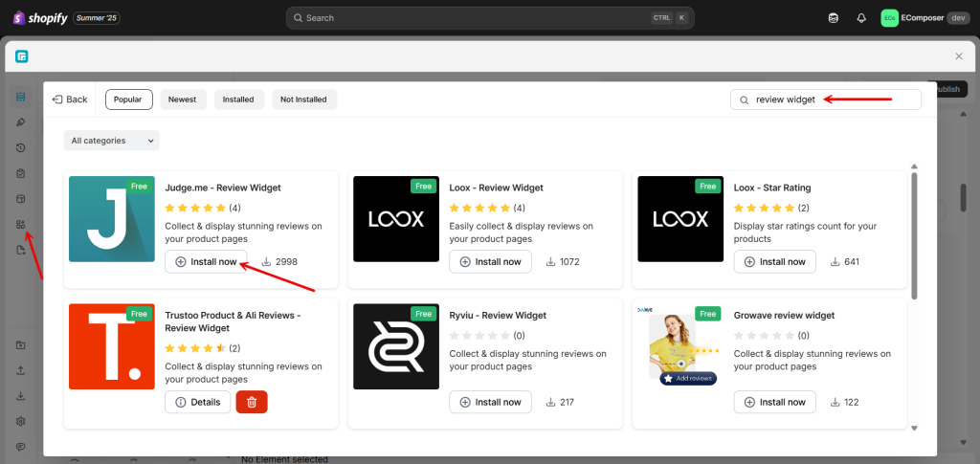Select the Newest filter tab
The height and width of the screenshot is (464, 980).
[183, 99]
